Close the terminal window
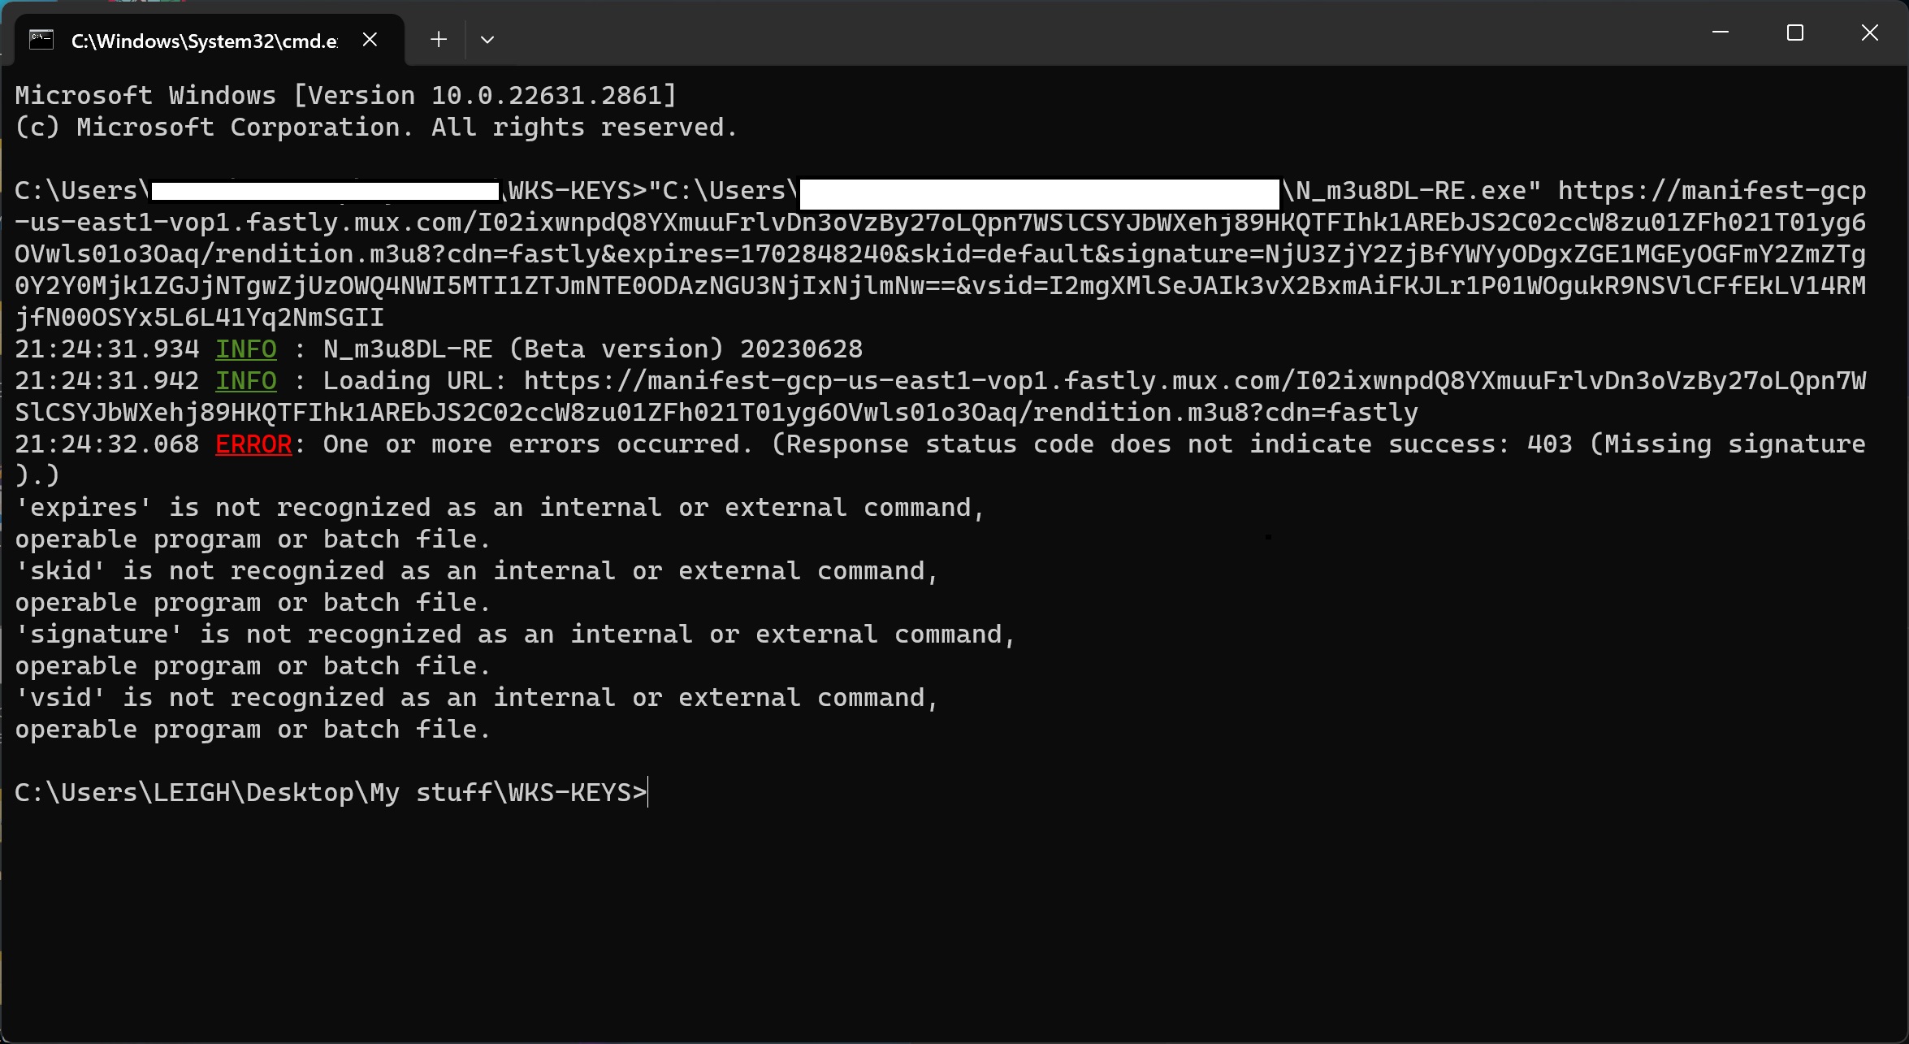 pos(1870,32)
